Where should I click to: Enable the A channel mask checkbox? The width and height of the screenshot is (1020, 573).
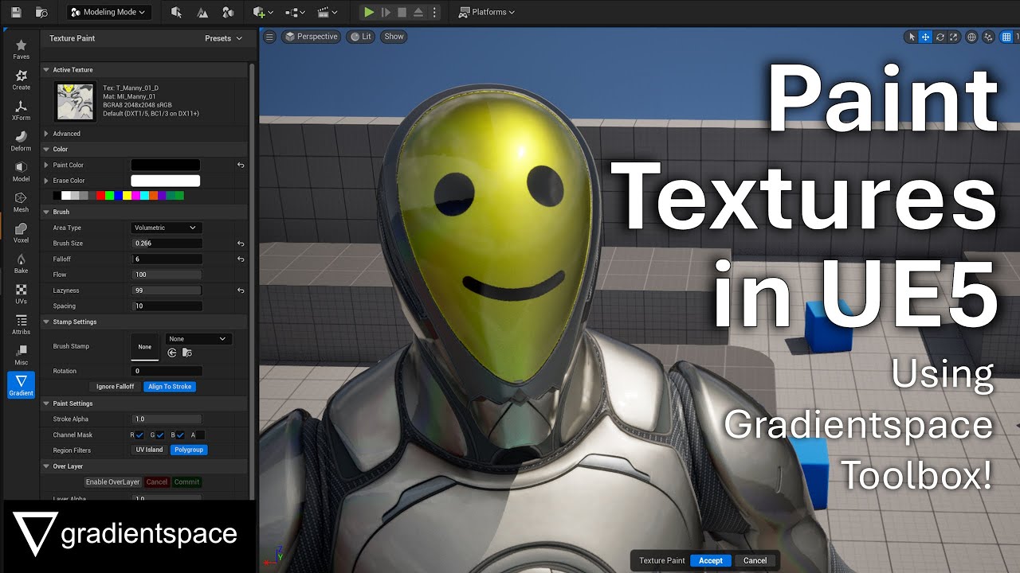201,435
